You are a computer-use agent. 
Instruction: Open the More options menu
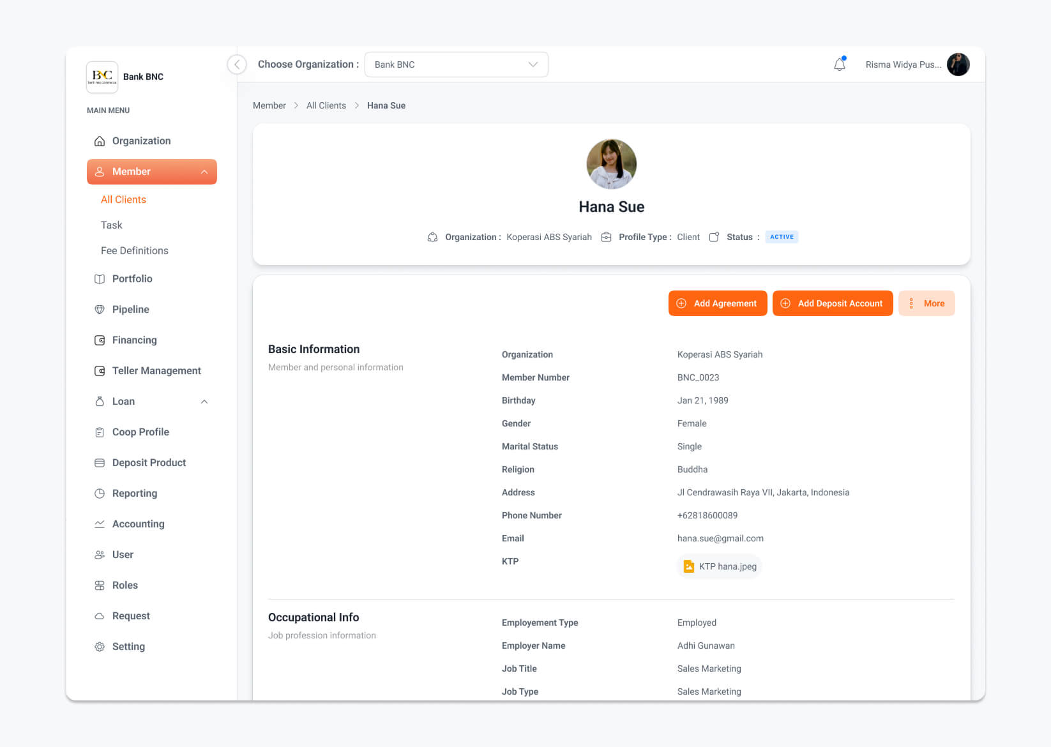pyautogui.click(x=926, y=303)
